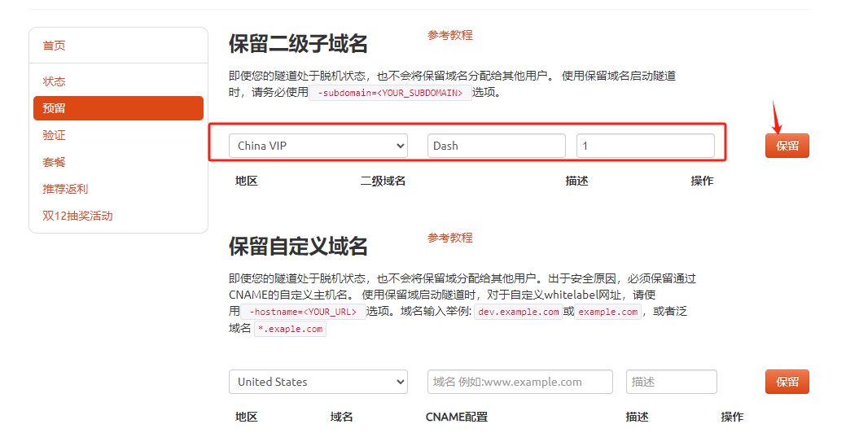This screenshot has width=859, height=446.
Task: Click the 域名 例如:www.example.com input field
Action: tap(520, 382)
